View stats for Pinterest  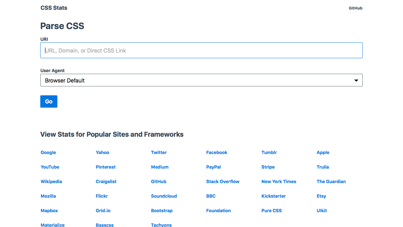pyautogui.click(x=106, y=167)
